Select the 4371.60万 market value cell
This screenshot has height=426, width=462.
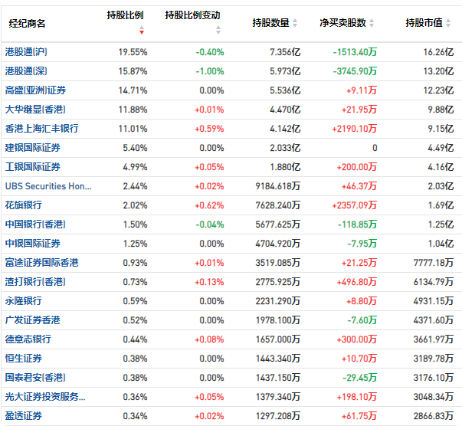pos(434,320)
